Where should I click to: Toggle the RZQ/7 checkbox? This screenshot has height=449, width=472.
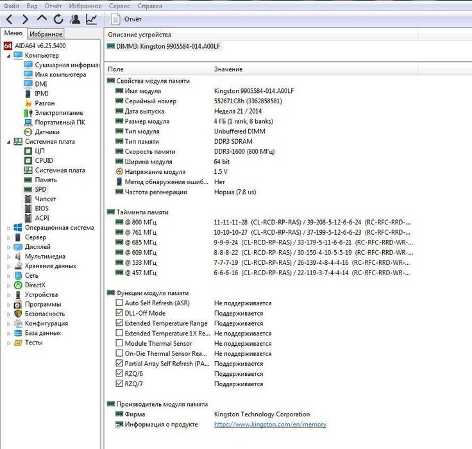tap(119, 384)
